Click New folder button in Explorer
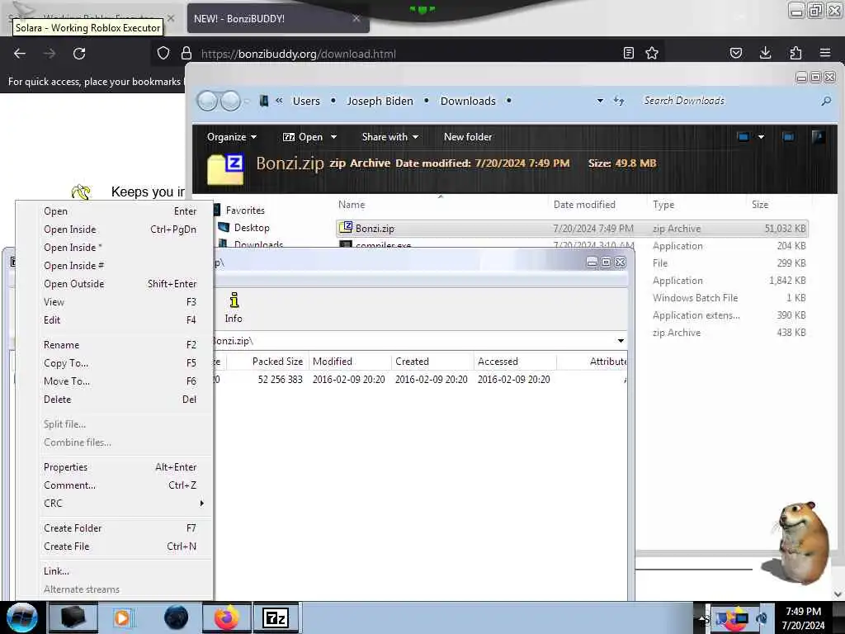The width and height of the screenshot is (845, 634). point(468,137)
